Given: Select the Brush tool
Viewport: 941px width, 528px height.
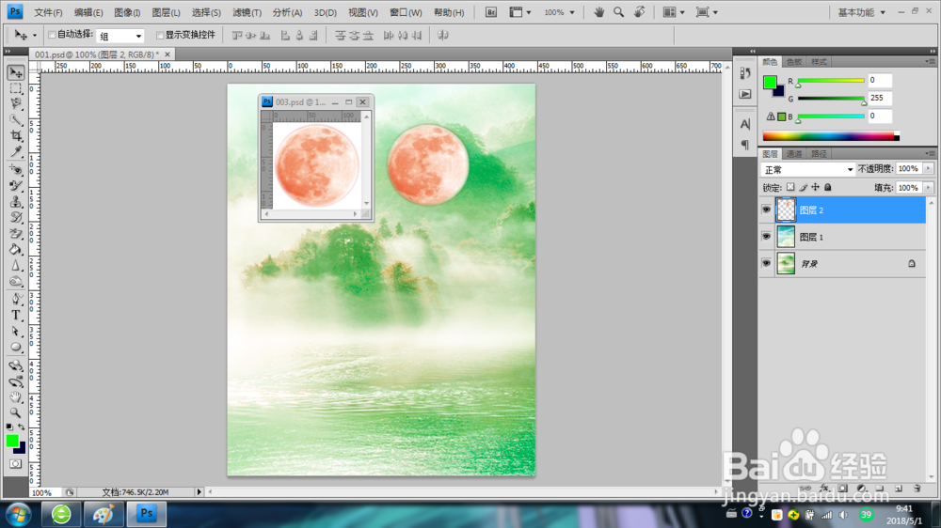Looking at the screenshot, I should coord(16,186).
